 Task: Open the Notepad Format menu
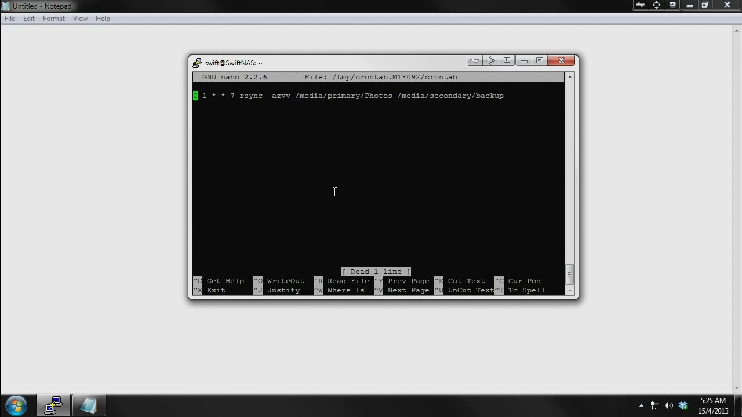54,19
